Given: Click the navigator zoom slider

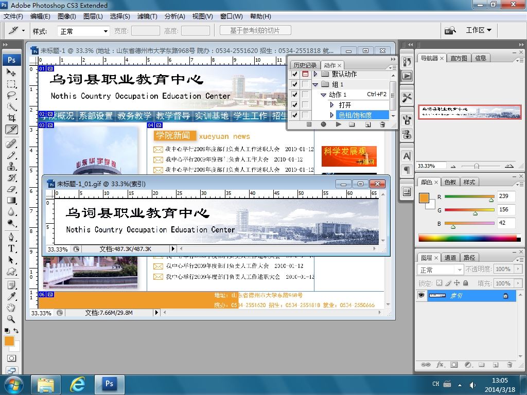Looking at the screenshot, I should [476, 166].
